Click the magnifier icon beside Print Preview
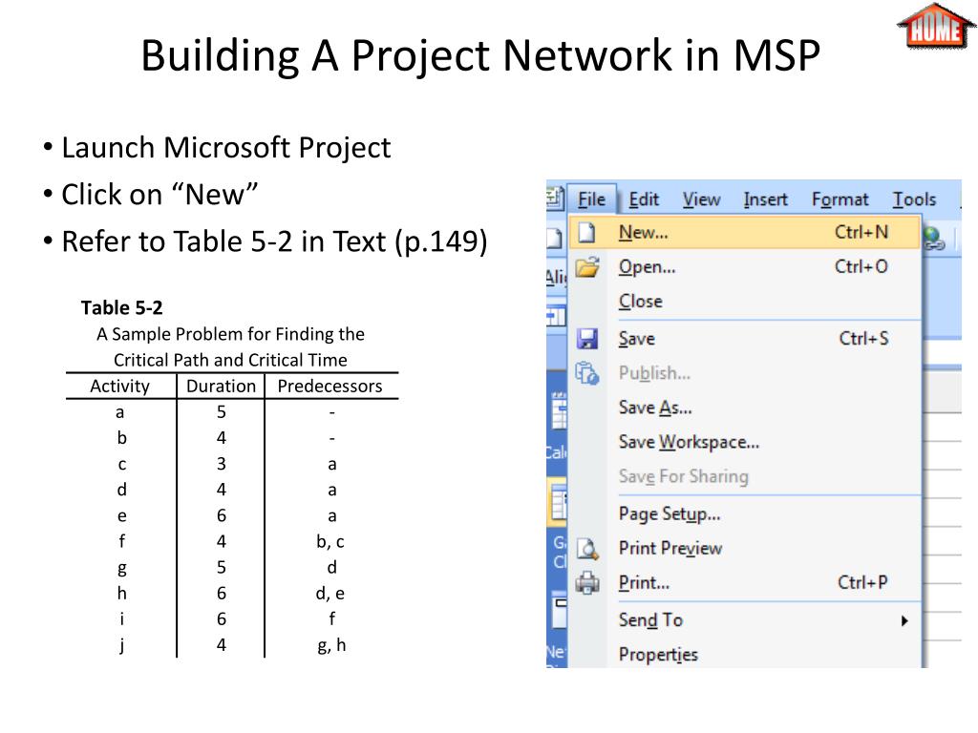The image size is (978, 733). 587,549
